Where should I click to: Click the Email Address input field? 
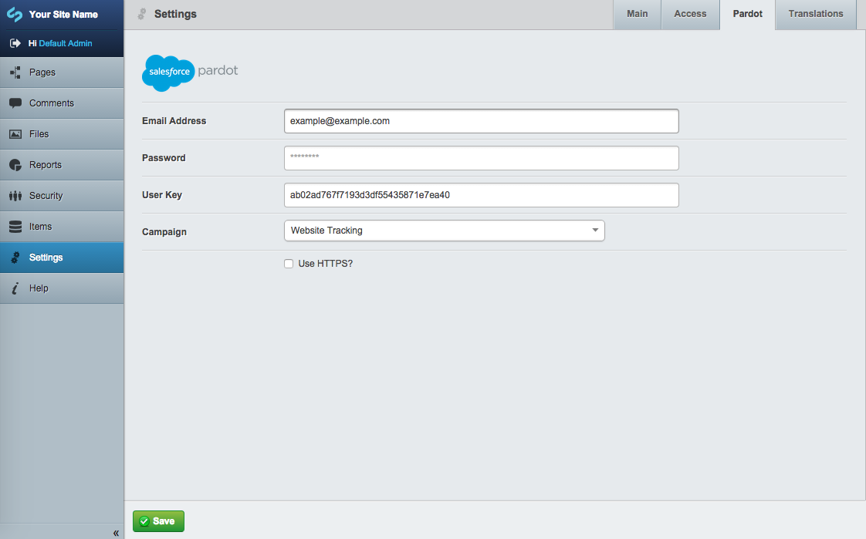tap(481, 121)
